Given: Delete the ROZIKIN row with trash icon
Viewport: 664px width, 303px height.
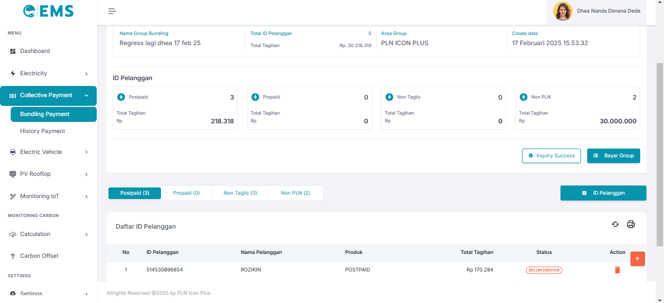Looking at the screenshot, I should click(617, 270).
